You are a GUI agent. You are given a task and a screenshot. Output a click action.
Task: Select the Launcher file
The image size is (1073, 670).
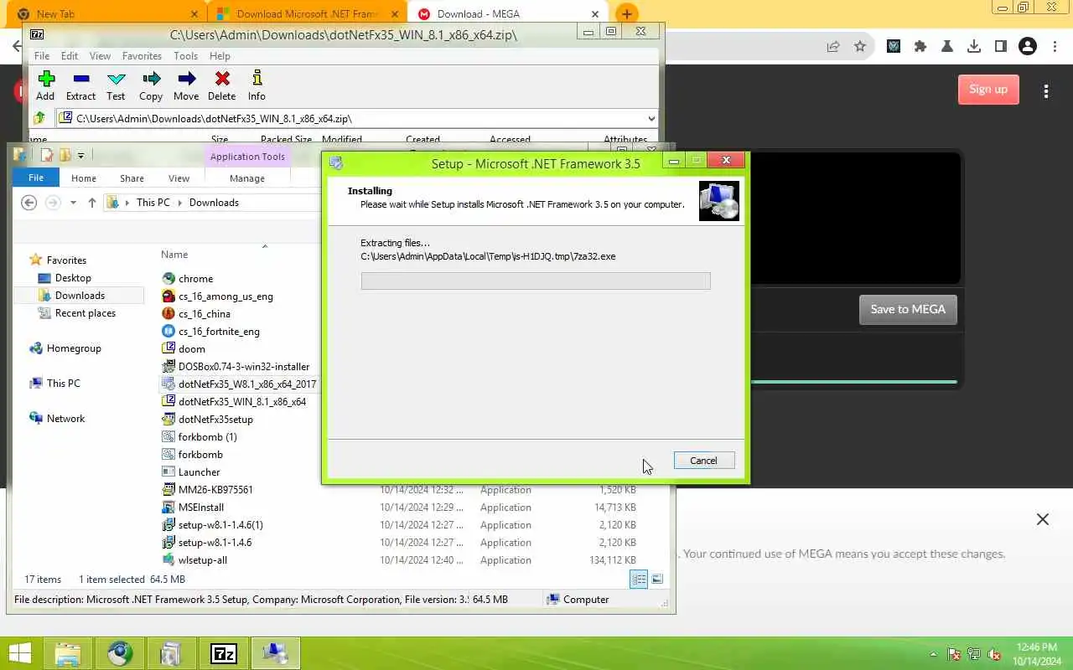[x=199, y=472]
